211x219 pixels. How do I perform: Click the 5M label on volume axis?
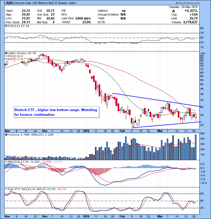202,134
